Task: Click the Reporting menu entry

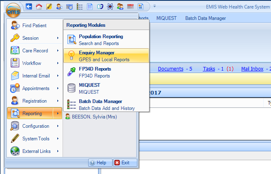Action: point(35,113)
